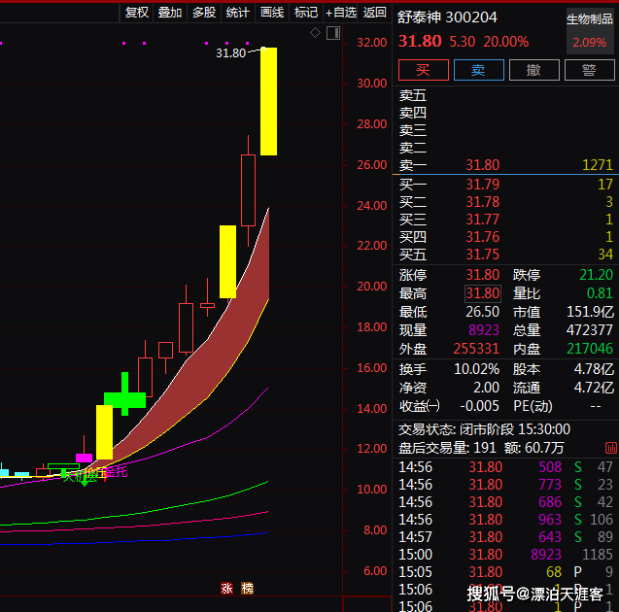
Task: Click the diamond icon above the chart
Action: click(x=315, y=33)
